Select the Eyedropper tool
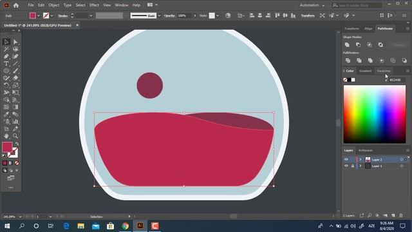This screenshot has height=232, width=412. point(6,114)
